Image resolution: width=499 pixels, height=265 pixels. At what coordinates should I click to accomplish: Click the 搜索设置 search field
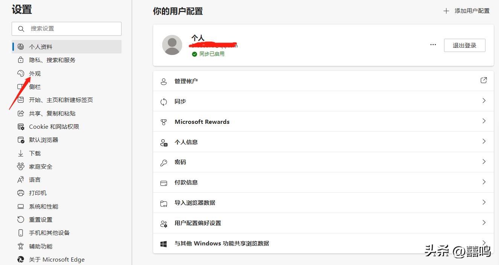point(67,29)
